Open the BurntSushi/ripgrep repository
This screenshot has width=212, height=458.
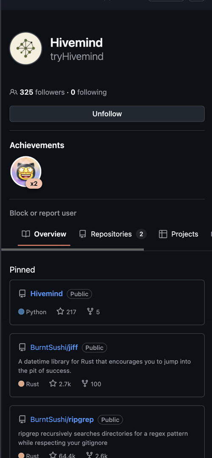tap(62, 420)
